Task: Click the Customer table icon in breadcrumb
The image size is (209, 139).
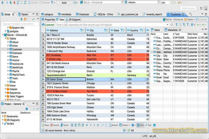Action: (x=197, y=20)
